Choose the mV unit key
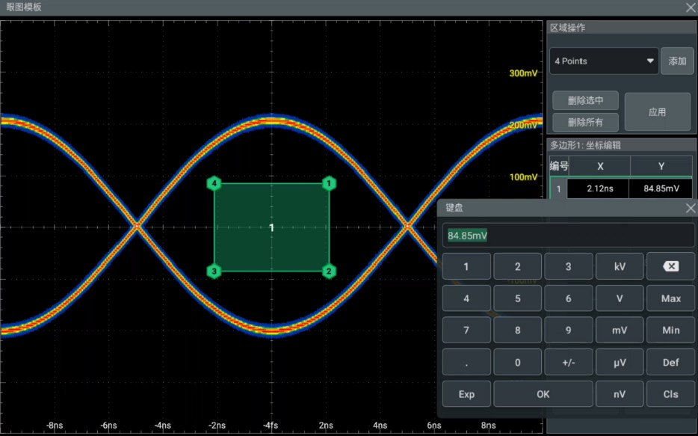The height and width of the screenshot is (436, 698). (x=620, y=330)
